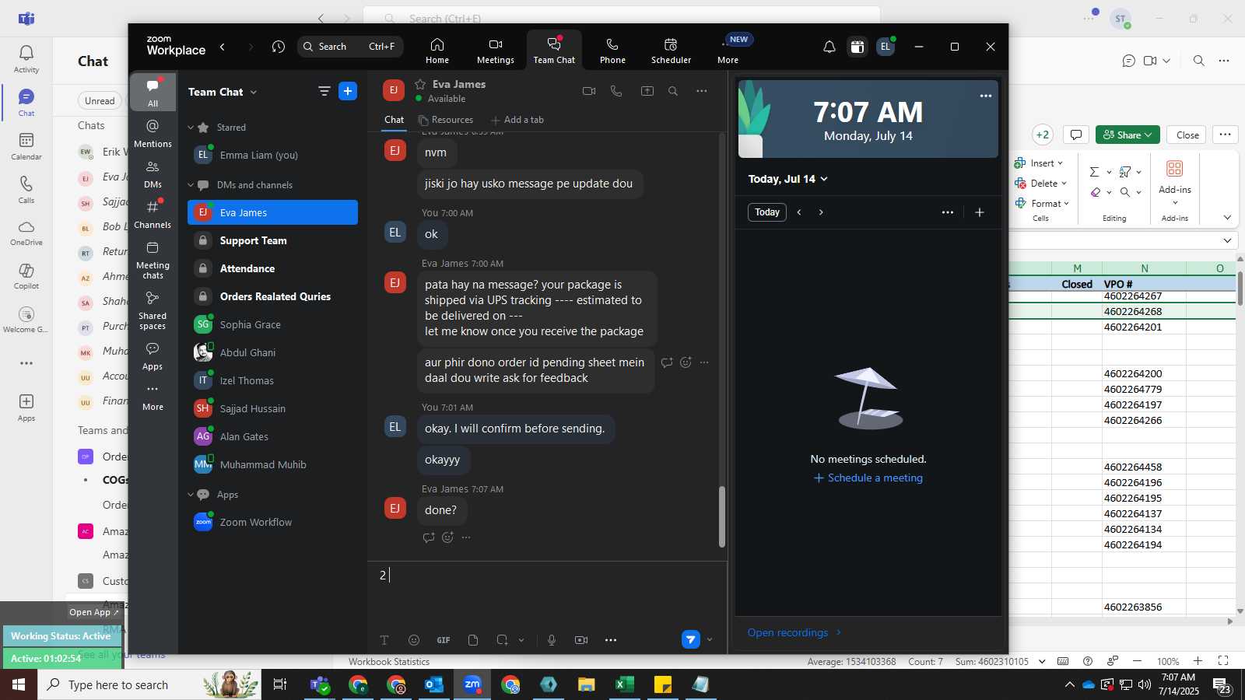
Task: Switch to the Resources tab
Action: (x=446, y=120)
